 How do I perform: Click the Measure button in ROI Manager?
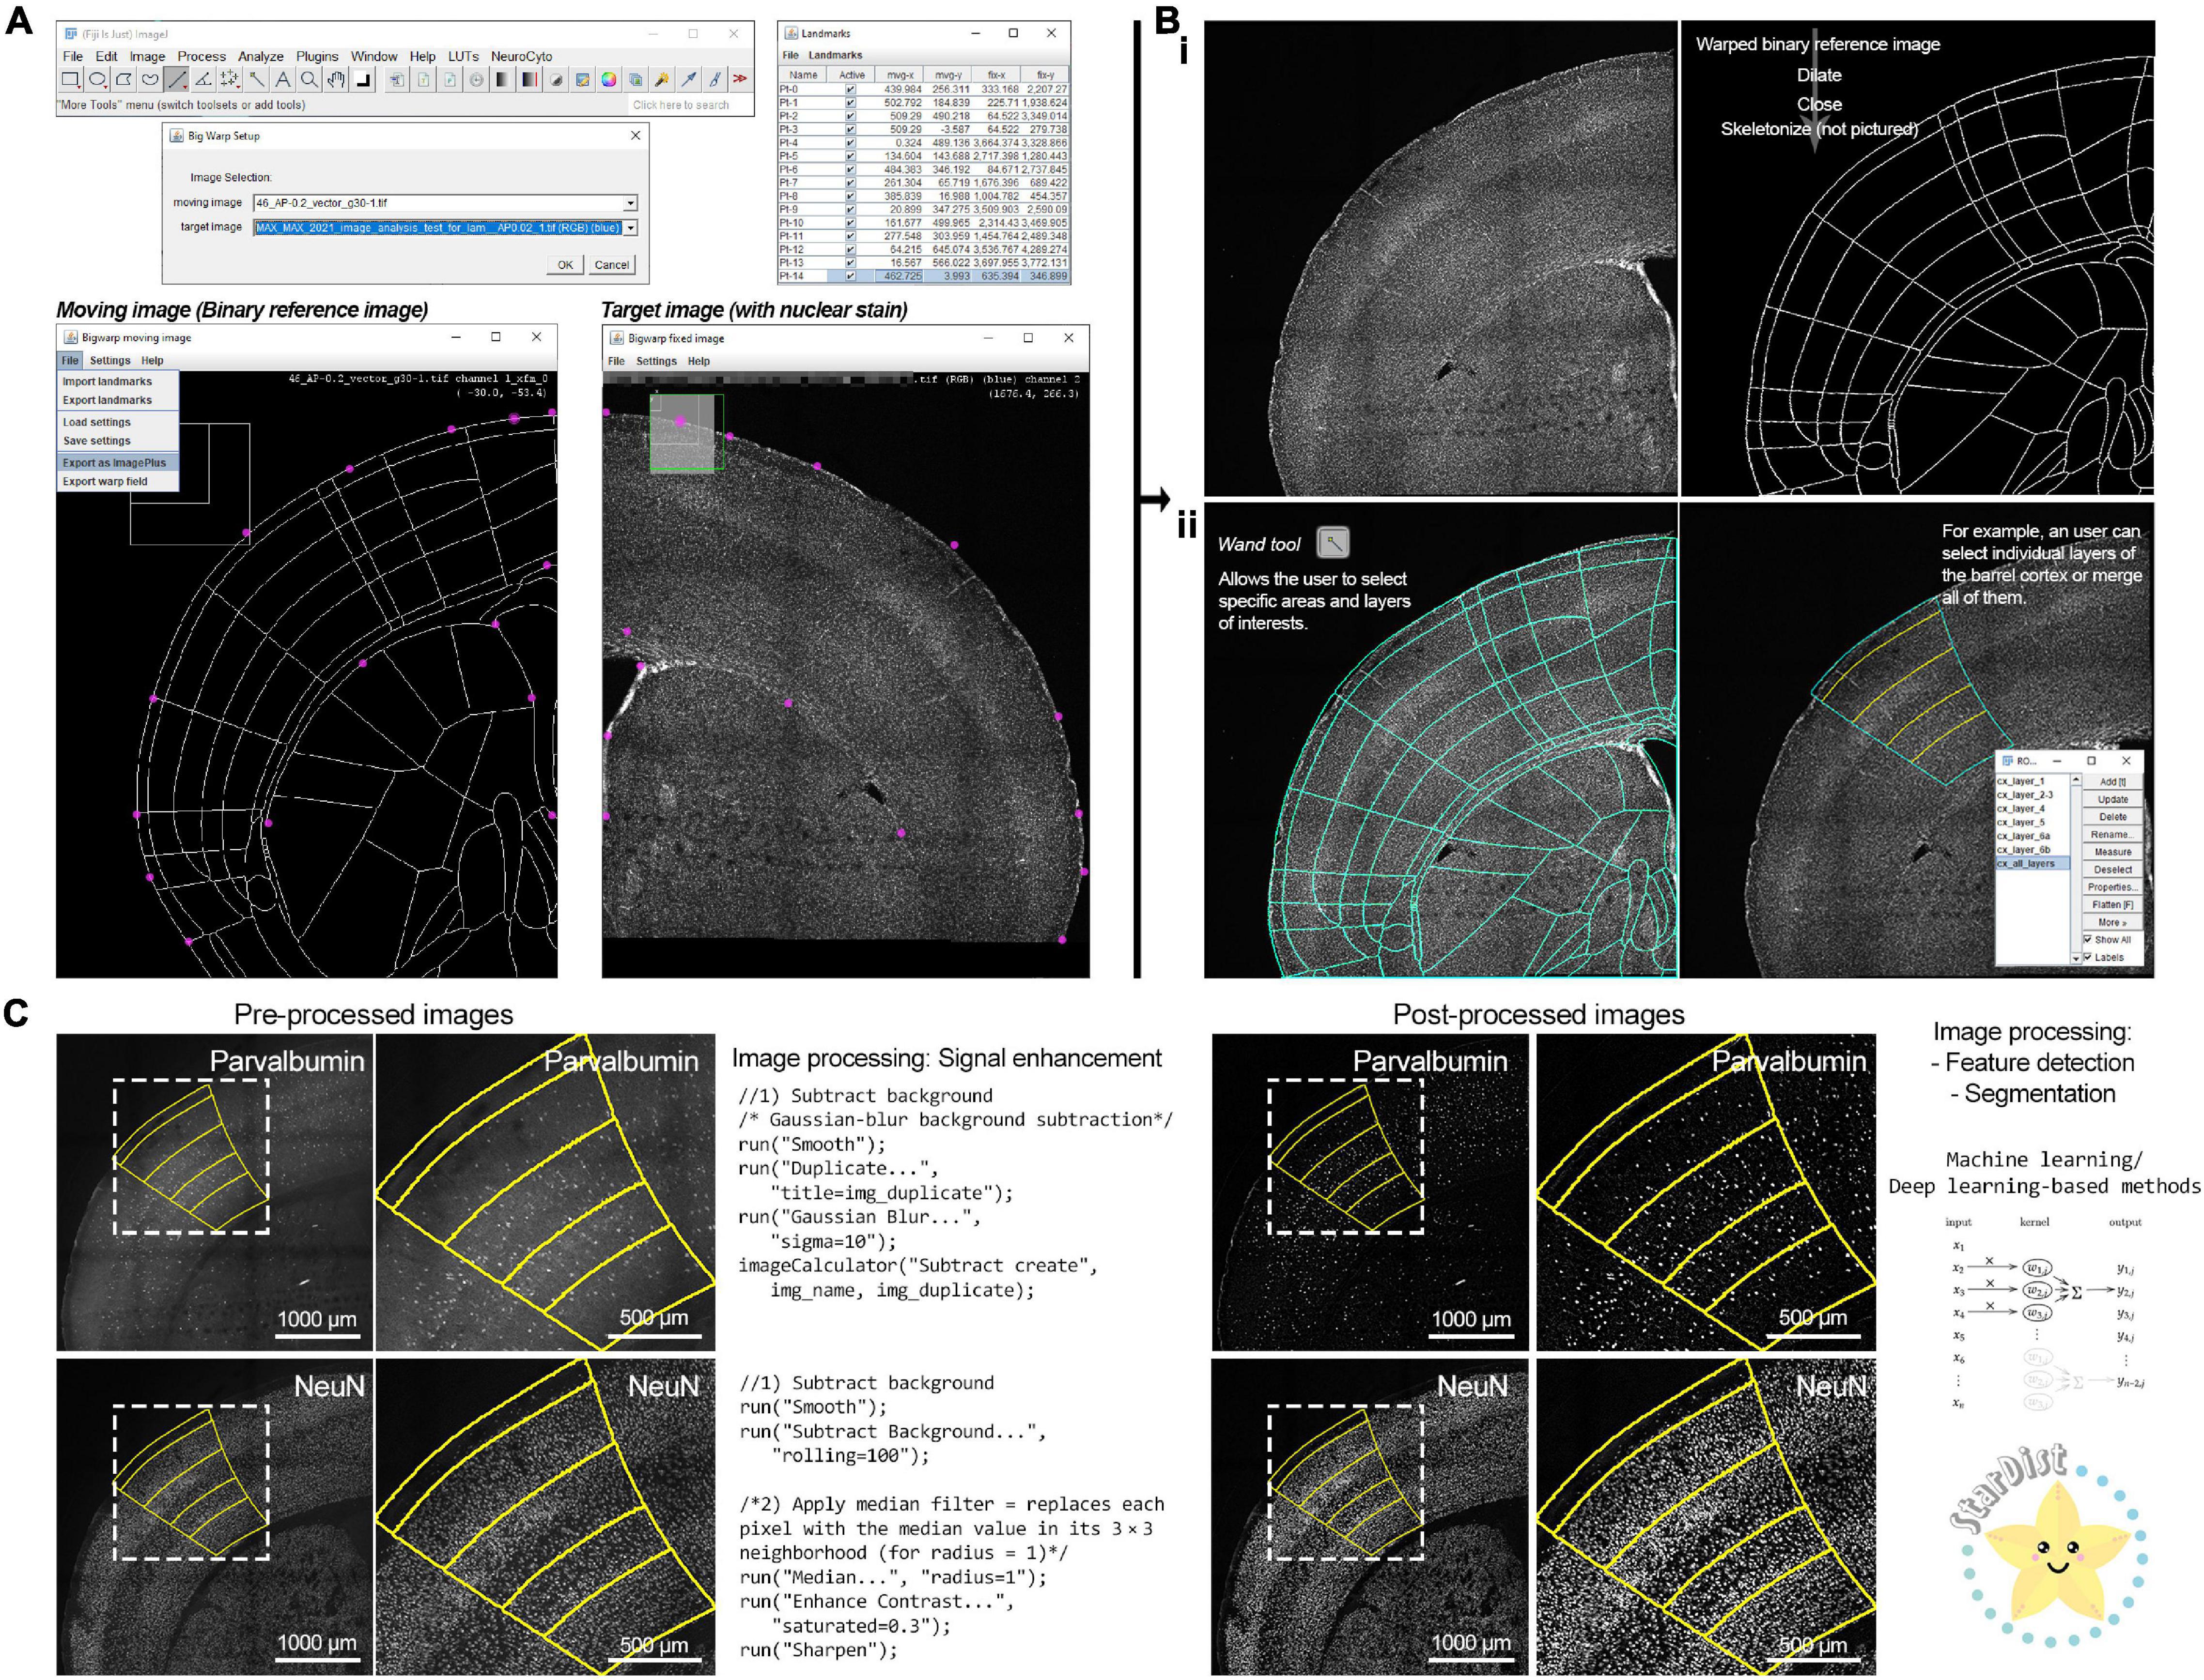(x=2112, y=852)
